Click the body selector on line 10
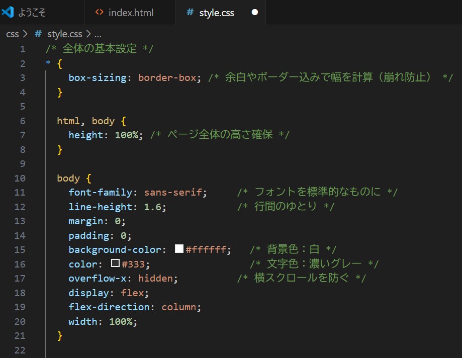 (68, 178)
